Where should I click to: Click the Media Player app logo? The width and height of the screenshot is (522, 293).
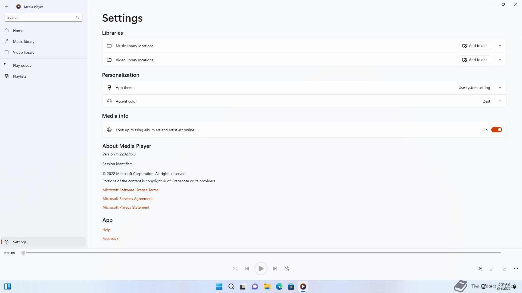coord(18,7)
